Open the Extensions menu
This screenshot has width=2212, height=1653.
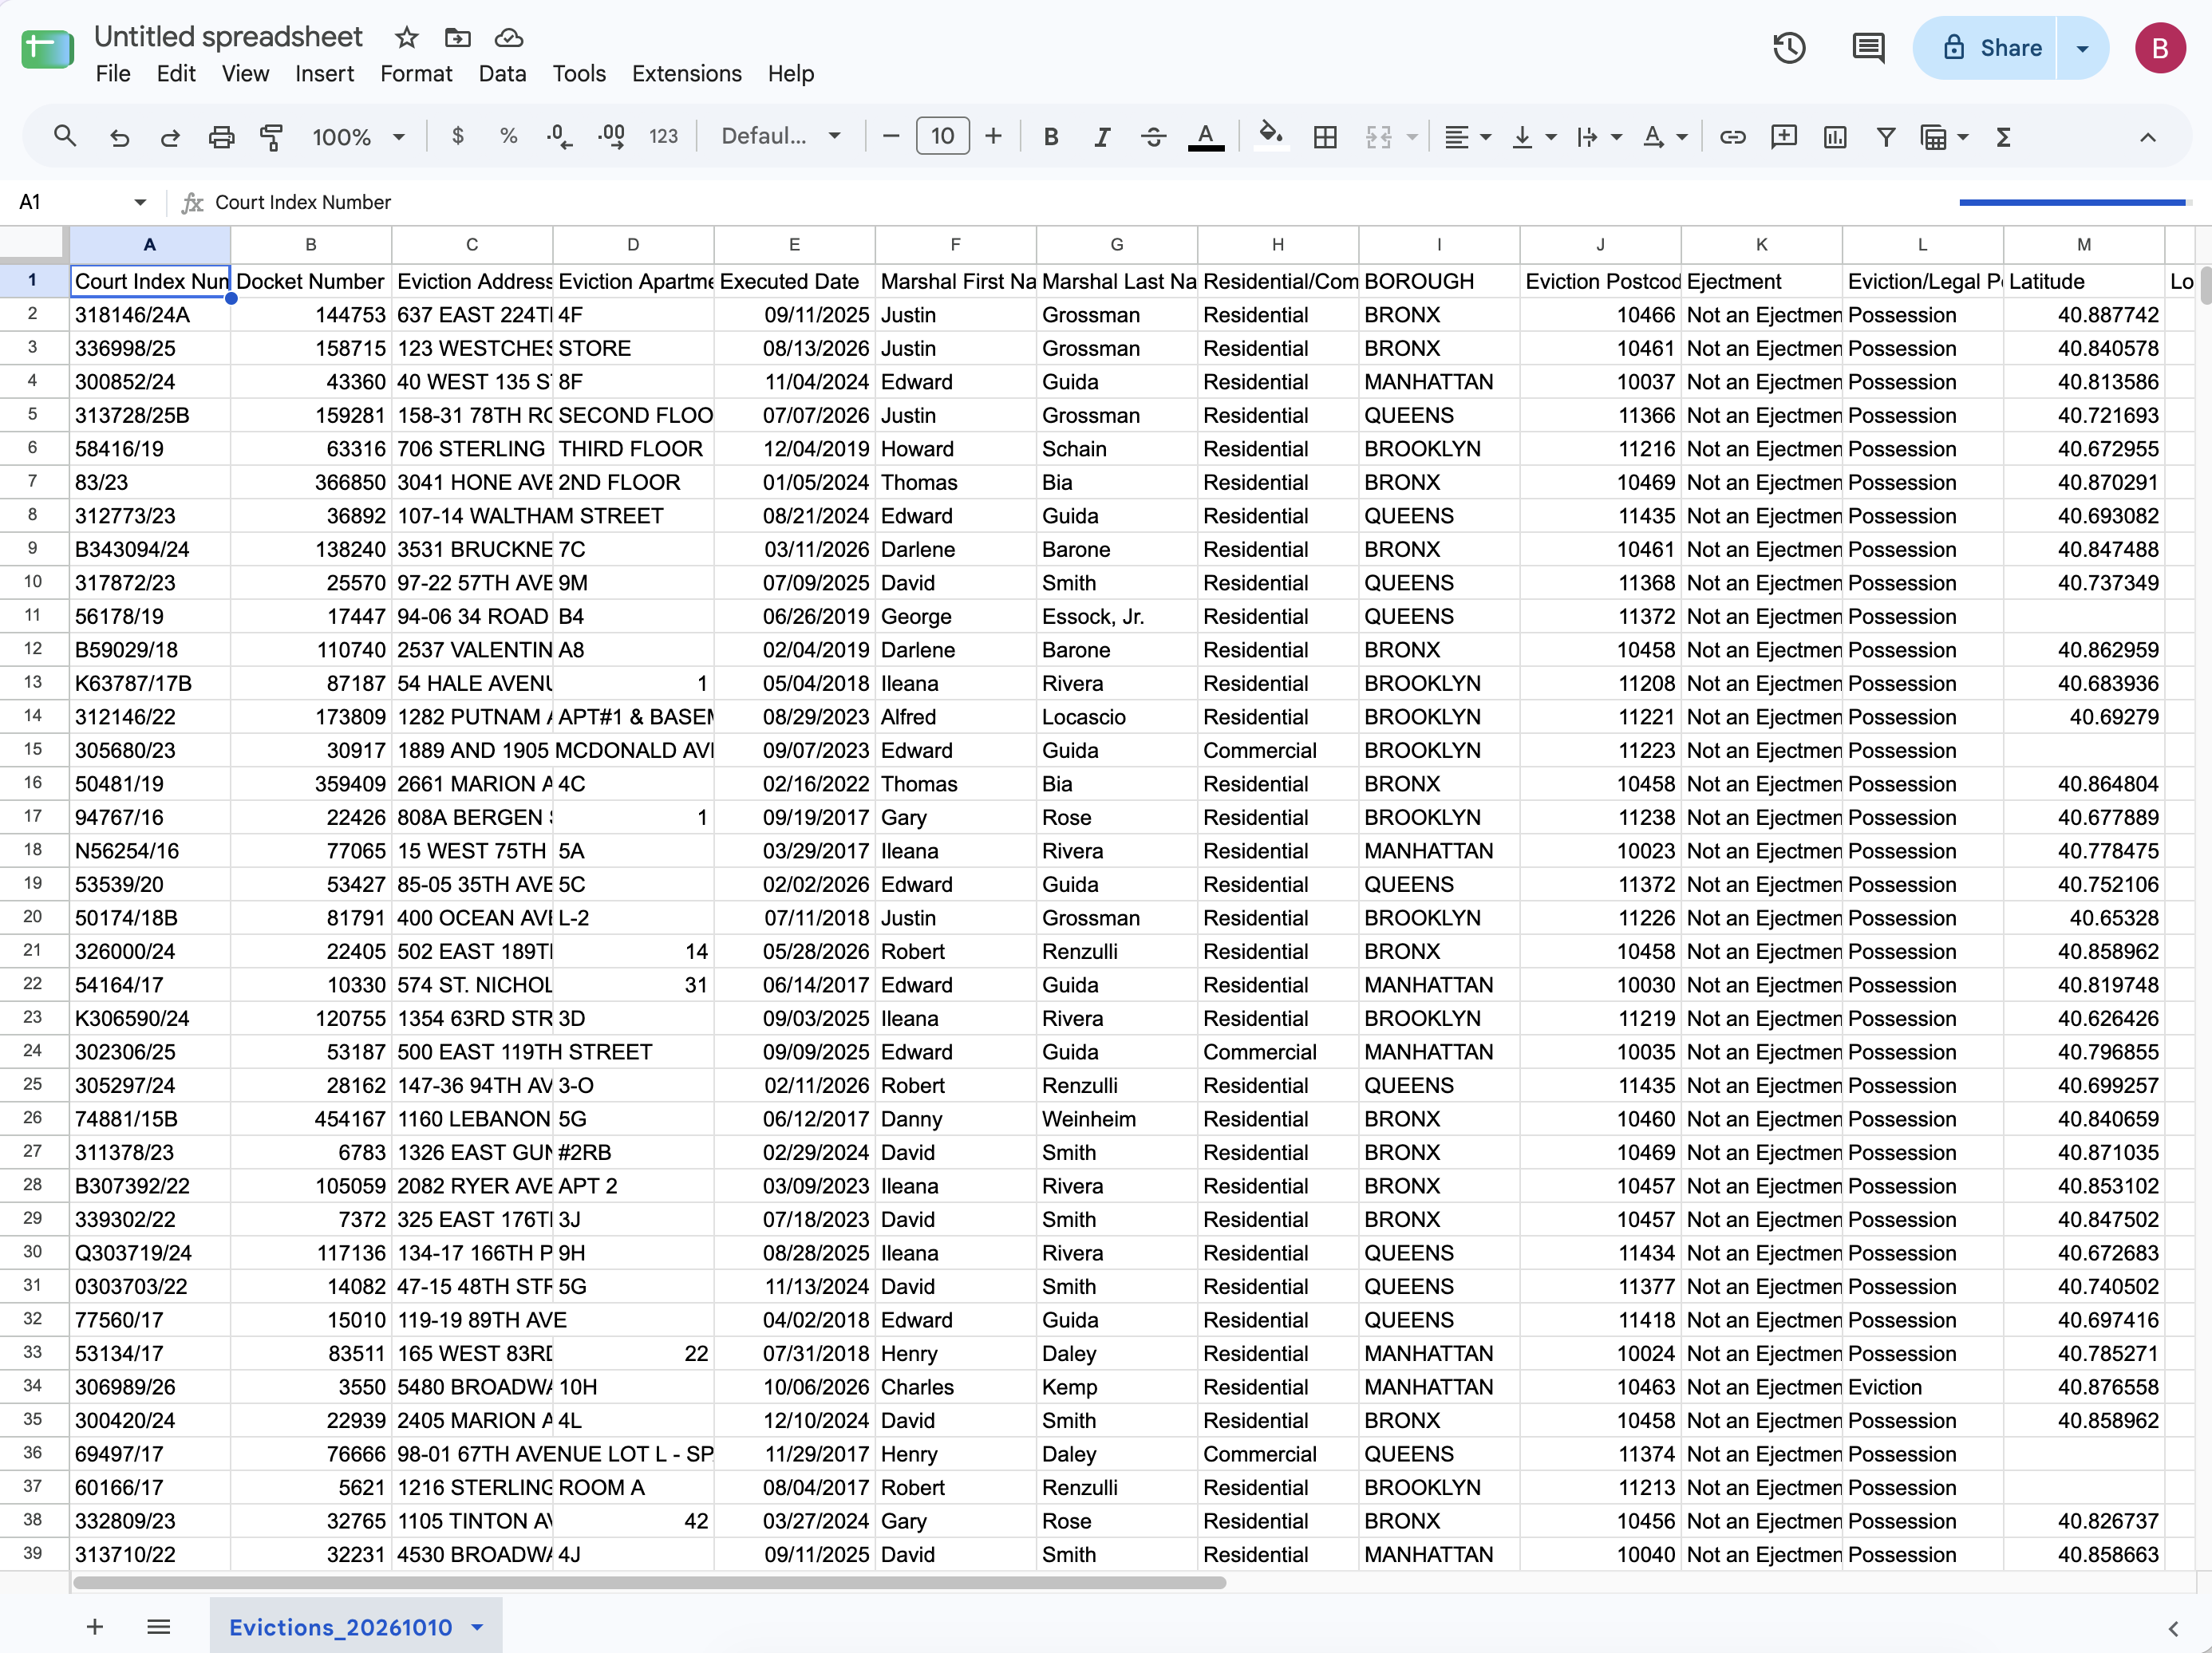[x=686, y=74]
